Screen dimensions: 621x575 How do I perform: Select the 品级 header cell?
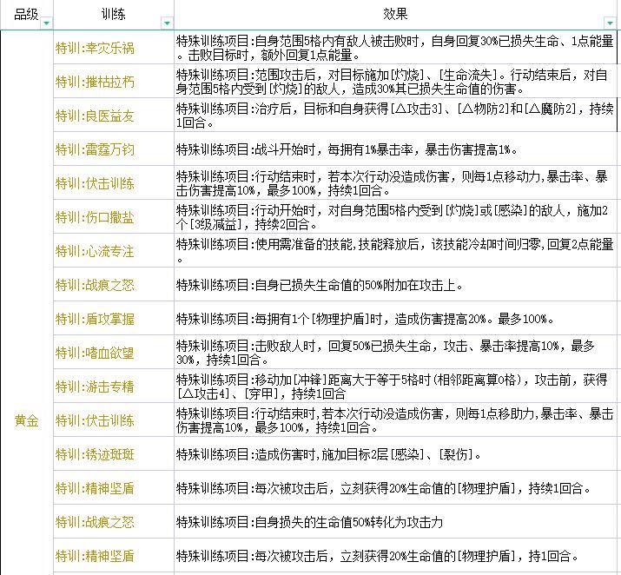[27, 15]
